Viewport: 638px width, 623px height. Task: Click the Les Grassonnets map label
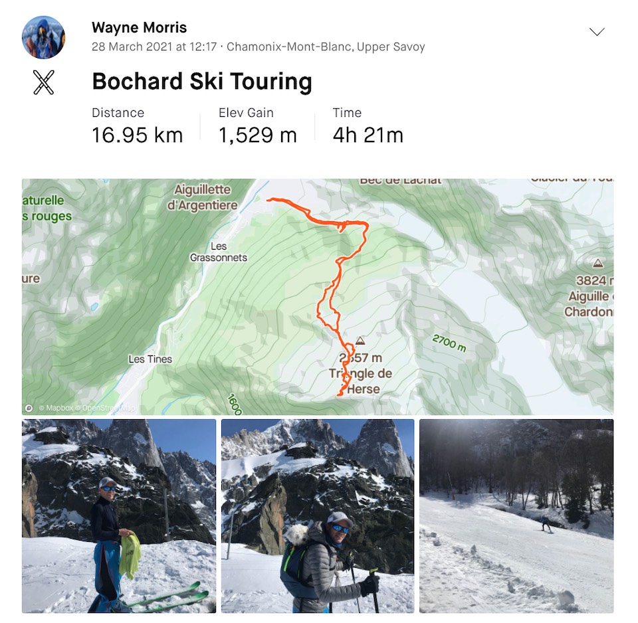coord(219,252)
